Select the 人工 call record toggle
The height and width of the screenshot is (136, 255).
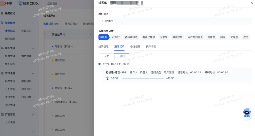(106, 56)
